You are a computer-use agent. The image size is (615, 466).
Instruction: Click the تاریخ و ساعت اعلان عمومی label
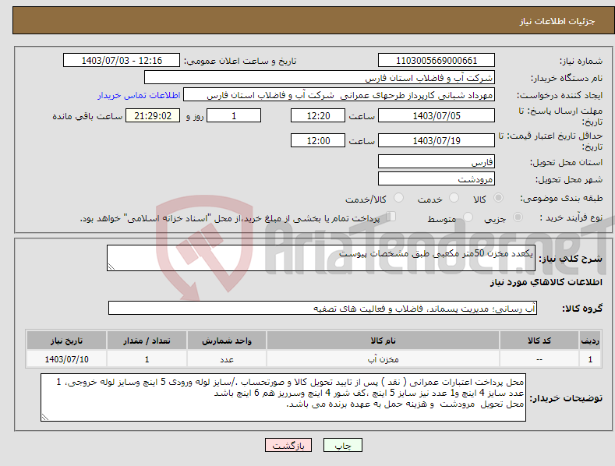240,61
